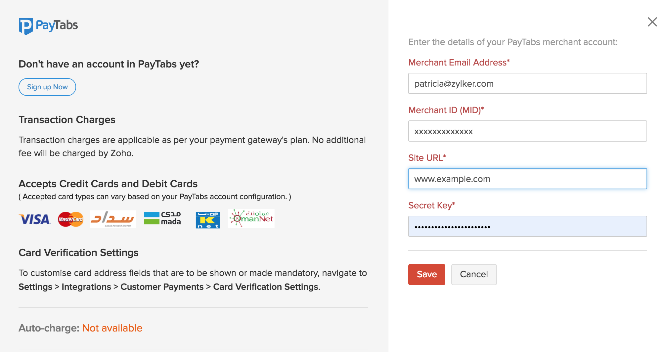
Task: Select the OmanNet card icon
Action: tap(251, 218)
